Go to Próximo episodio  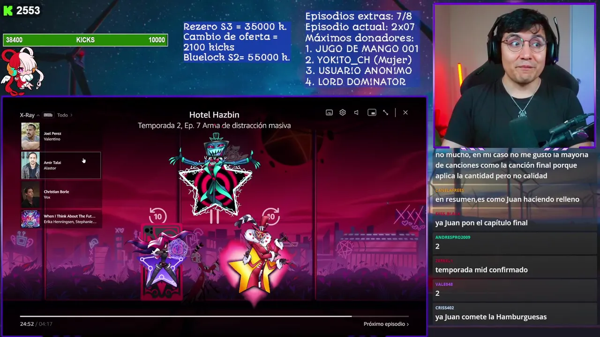386,324
